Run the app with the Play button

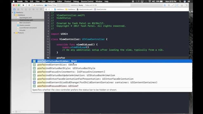[23, 5]
